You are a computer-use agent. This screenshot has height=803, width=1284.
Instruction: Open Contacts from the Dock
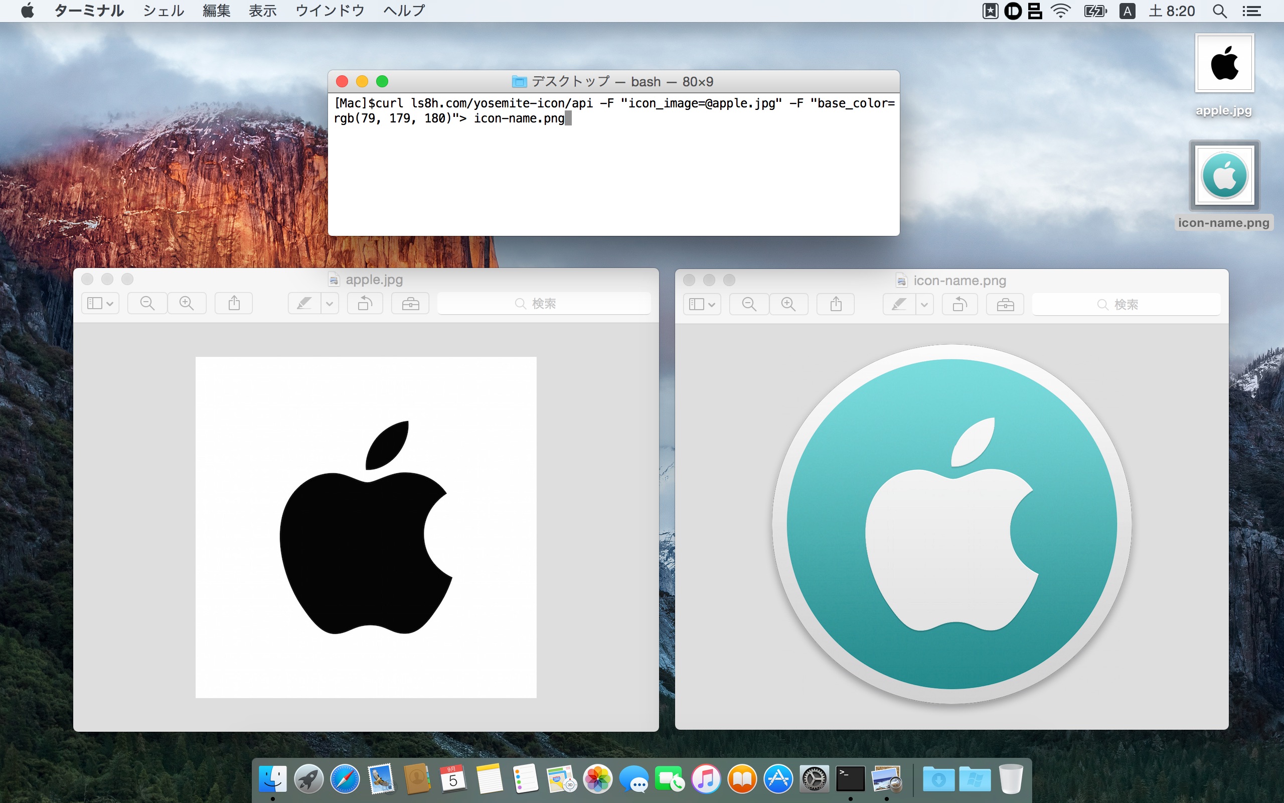coord(417,779)
